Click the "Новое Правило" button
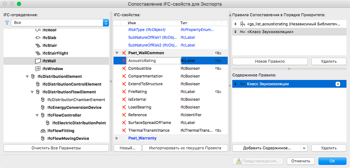 coord(270,61)
